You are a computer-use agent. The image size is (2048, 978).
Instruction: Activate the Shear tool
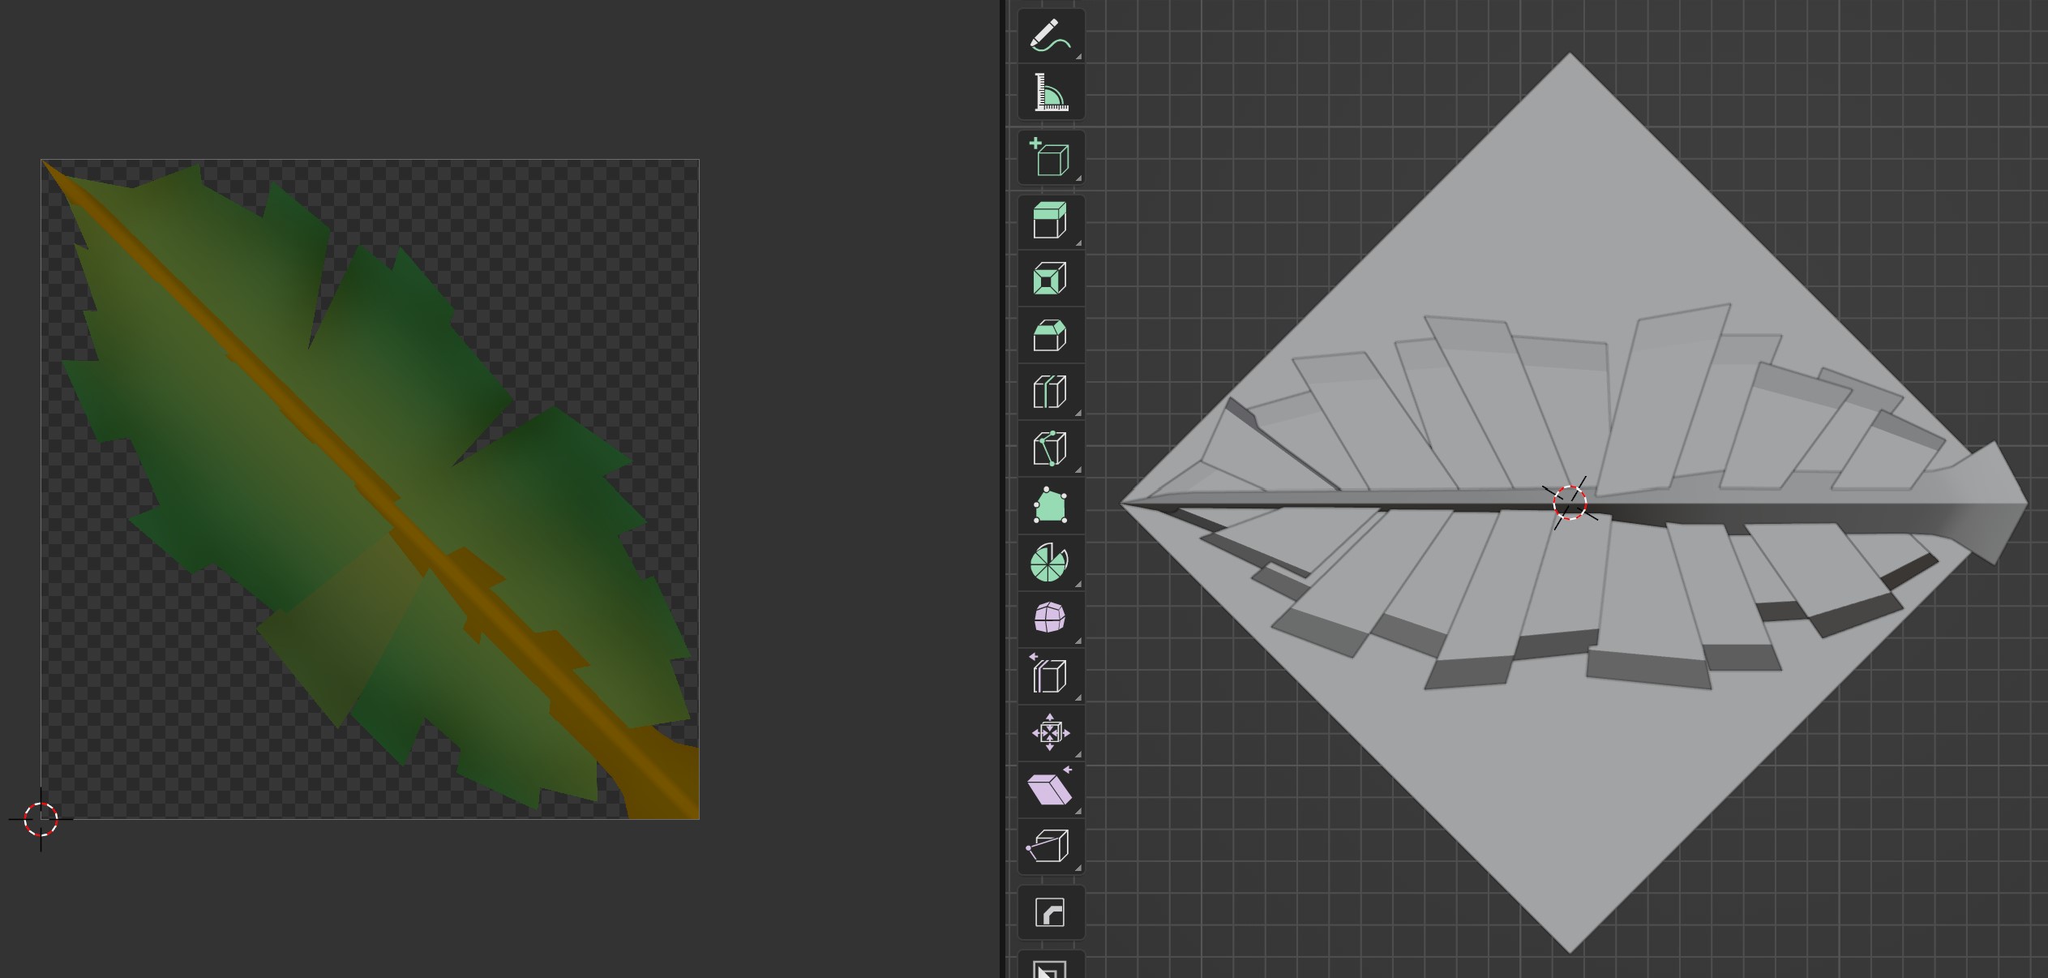pos(1051,789)
